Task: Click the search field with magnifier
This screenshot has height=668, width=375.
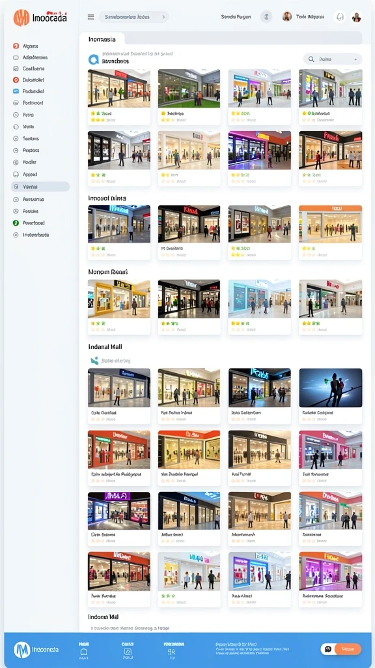Action: (x=333, y=59)
